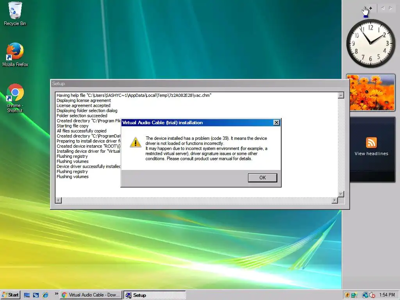
Task: Click log line "Displaying license agreement"
Action: 84,100
